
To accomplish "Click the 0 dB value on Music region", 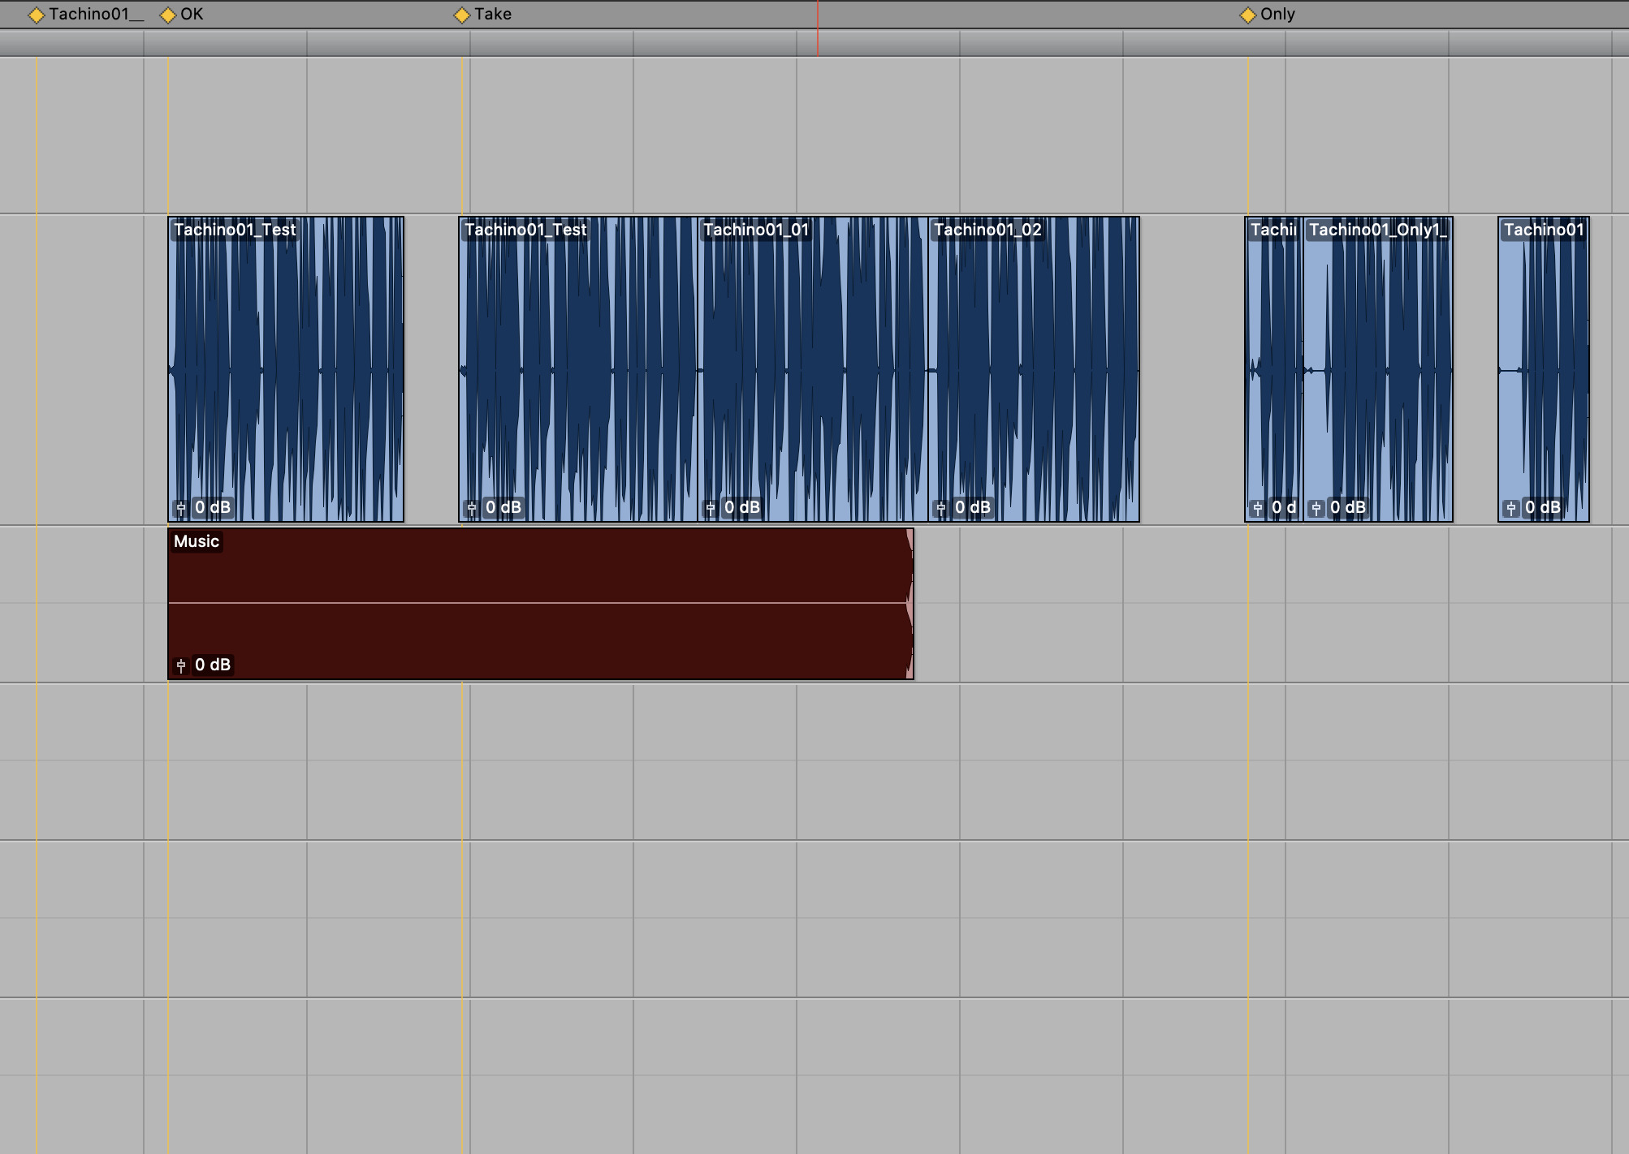I will point(213,665).
